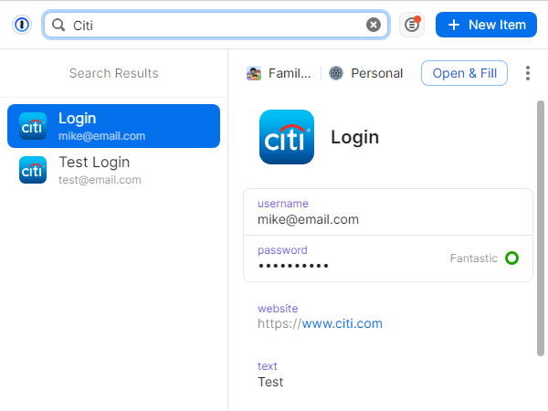Click the Citi icon of Test Login
This screenshot has width=548, height=411.
(33, 170)
